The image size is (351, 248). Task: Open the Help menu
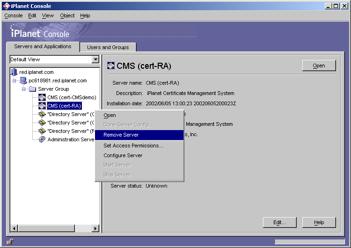click(85, 15)
